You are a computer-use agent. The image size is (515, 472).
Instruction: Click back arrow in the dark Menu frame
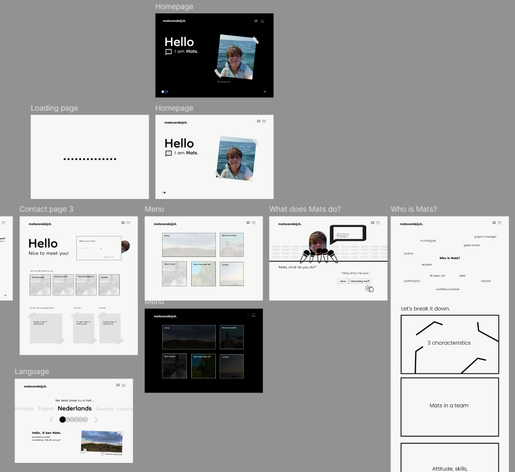pyautogui.click(x=248, y=315)
